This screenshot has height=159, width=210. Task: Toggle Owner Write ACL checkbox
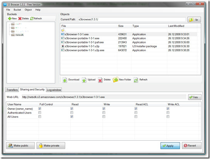pyautogui.click(x=168, y=109)
